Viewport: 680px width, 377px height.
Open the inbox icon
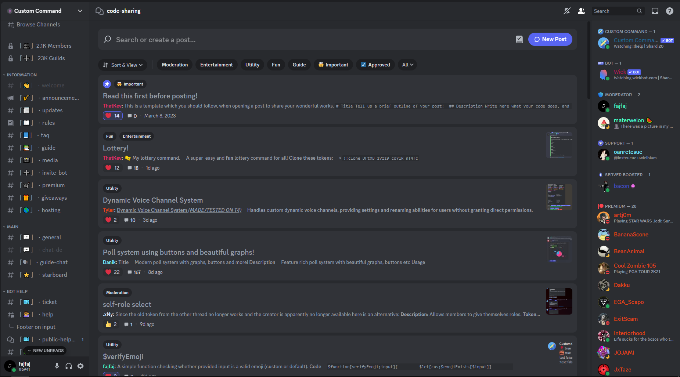pos(655,11)
